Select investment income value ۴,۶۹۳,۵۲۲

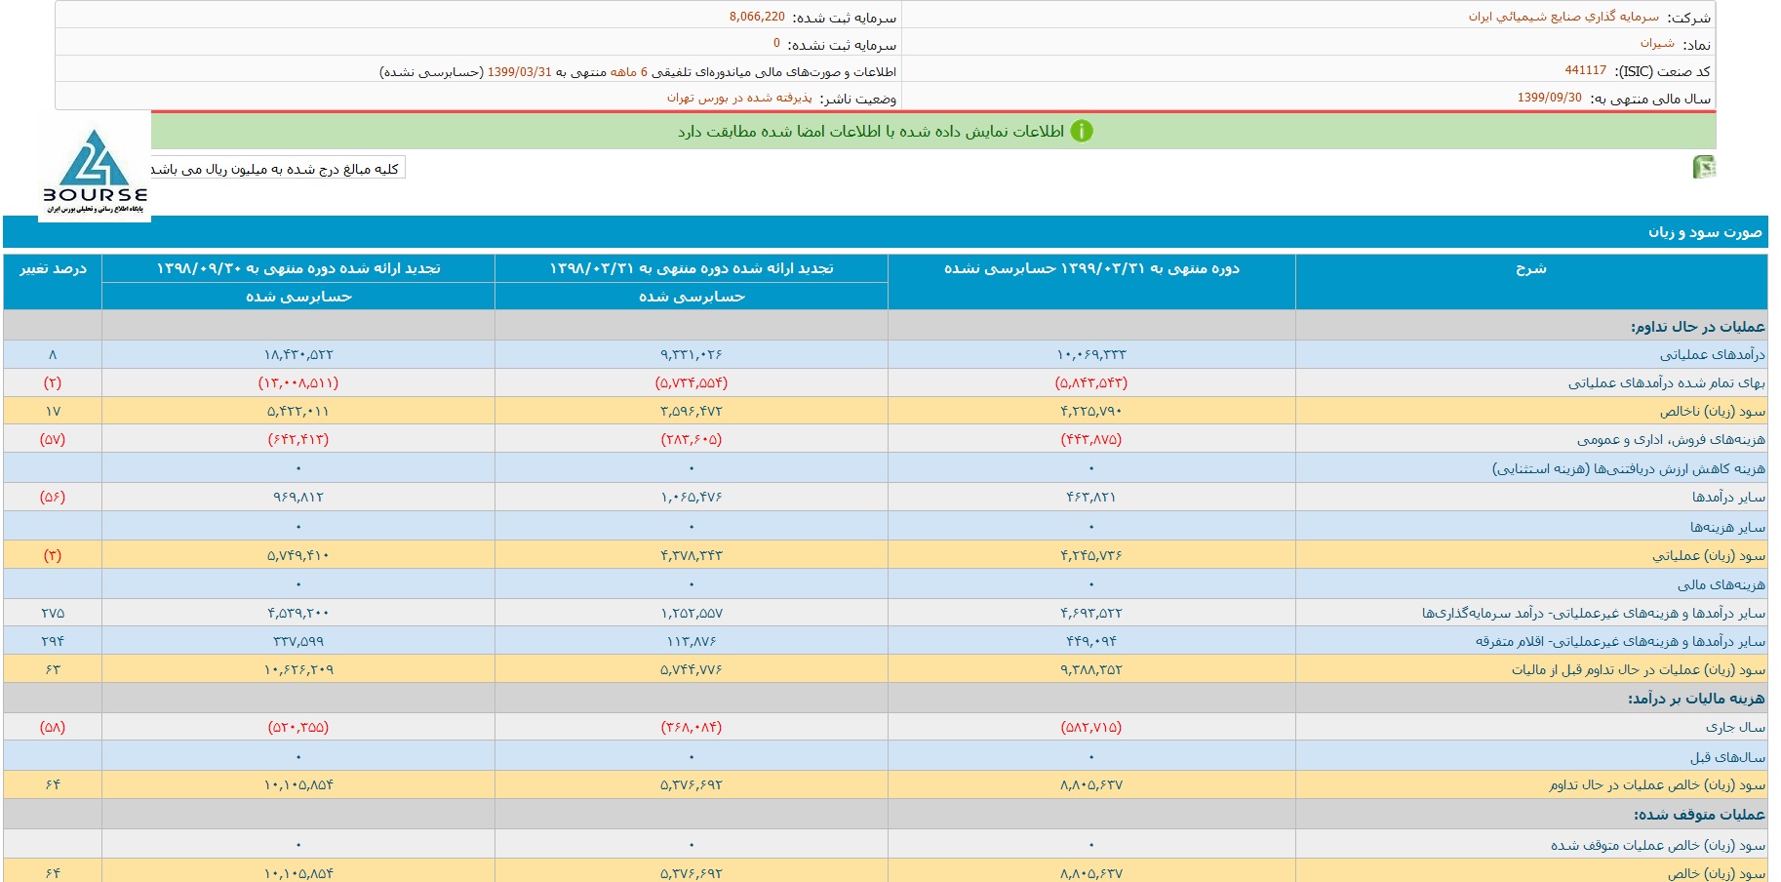(1091, 613)
